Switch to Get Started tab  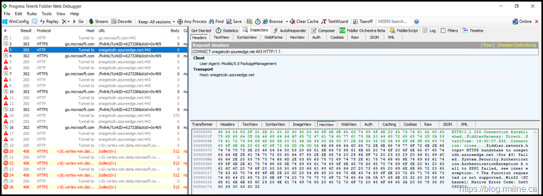click(x=201, y=30)
